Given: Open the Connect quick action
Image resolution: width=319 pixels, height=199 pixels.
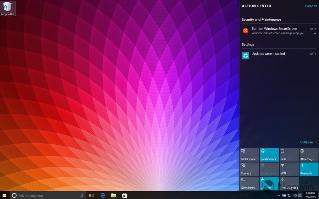Looking at the screenshot, I should pos(250,169).
